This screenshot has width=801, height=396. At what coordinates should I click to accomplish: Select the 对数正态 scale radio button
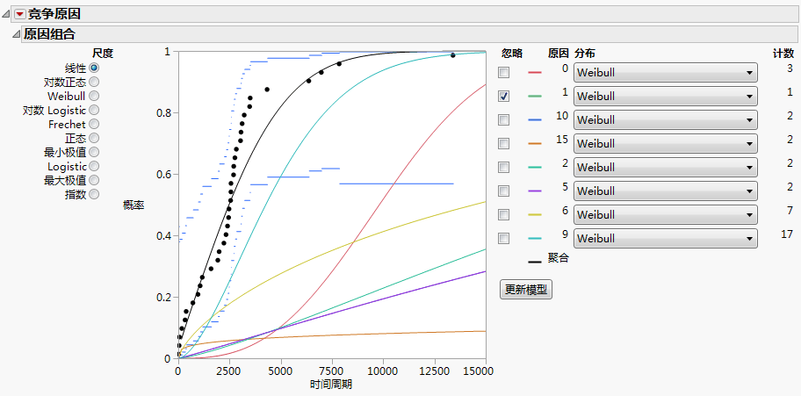pyautogui.click(x=94, y=82)
